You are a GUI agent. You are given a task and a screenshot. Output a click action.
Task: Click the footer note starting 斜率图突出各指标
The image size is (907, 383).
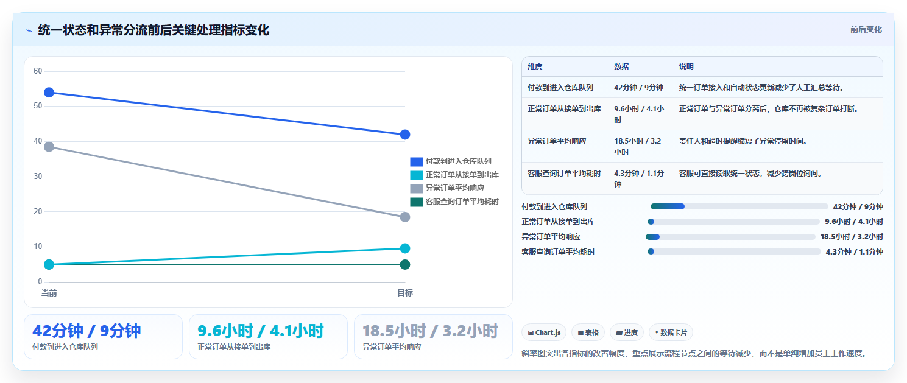coord(694,353)
